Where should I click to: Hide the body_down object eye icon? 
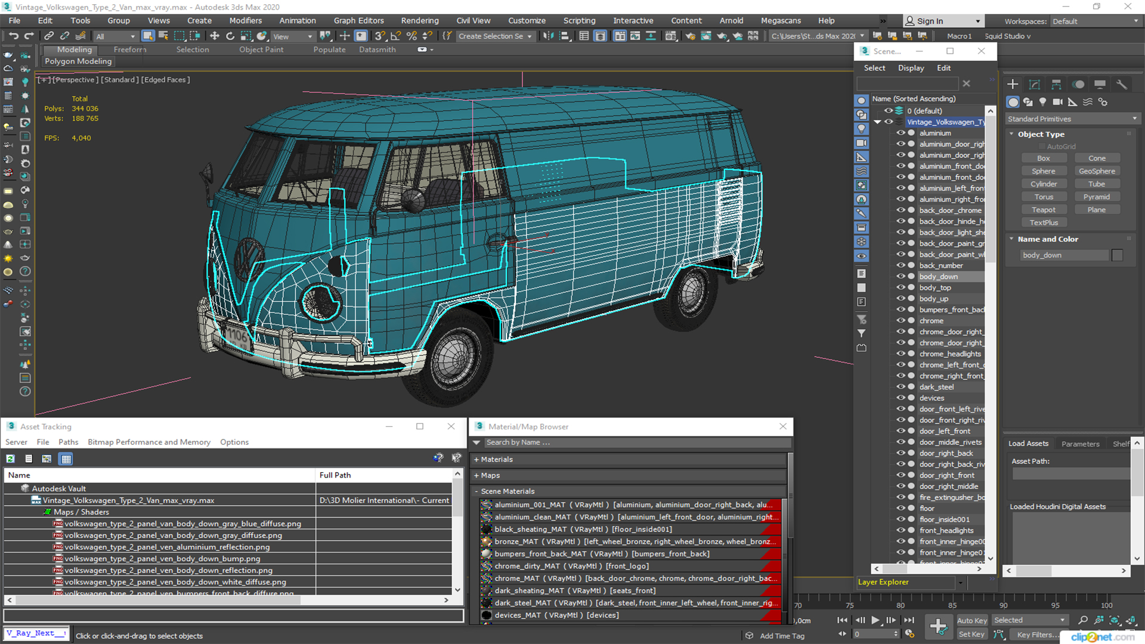(x=900, y=276)
